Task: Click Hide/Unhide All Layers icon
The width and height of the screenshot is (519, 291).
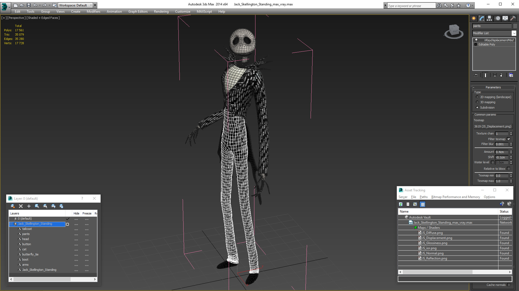Action: click(x=53, y=206)
